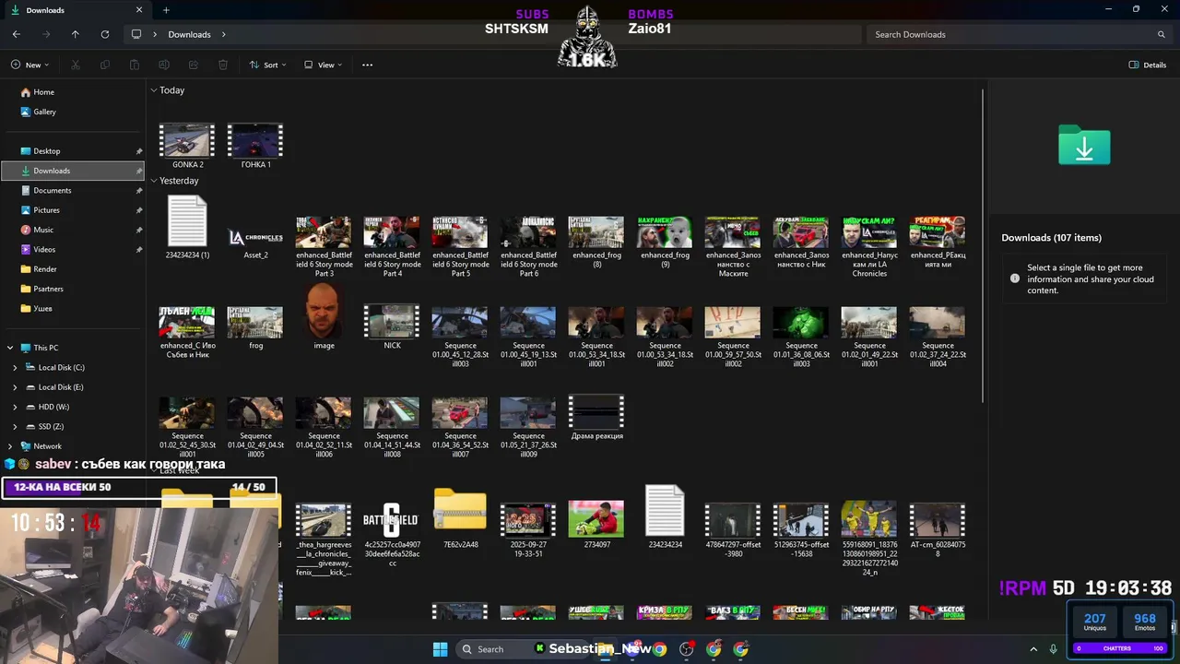Add a new tab in File Explorer

pos(166,10)
